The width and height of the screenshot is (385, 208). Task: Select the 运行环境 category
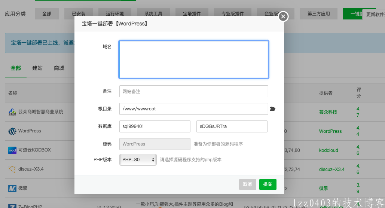114,14
